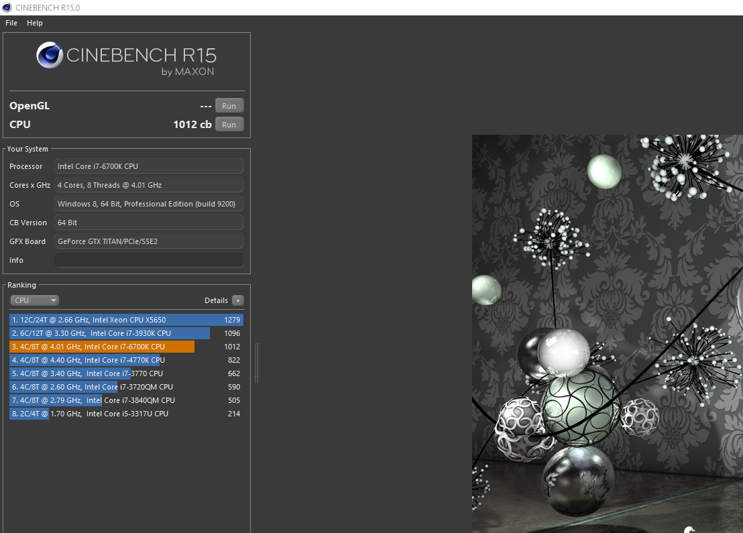Select ranking row Intel Core i7-3770

pos(126,373)
